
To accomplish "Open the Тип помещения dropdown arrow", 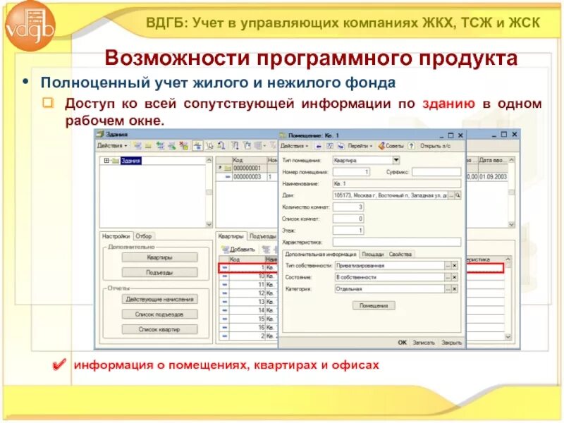I will point(396,160).
